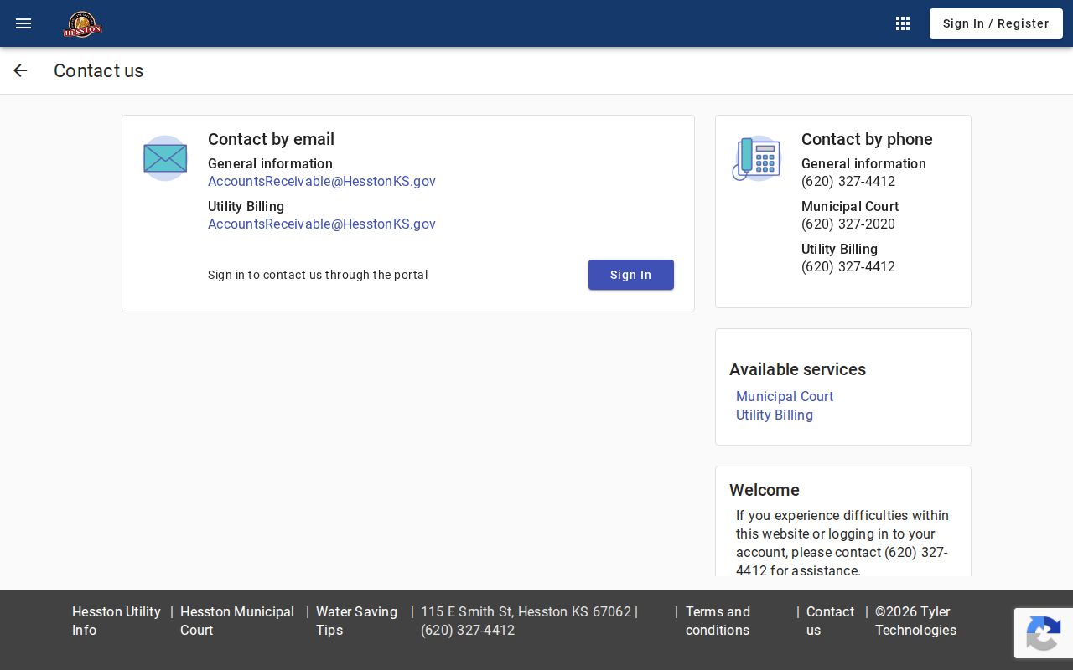Click the reCAPTCHA badge
The width and height of the screenshot is (1073, 670).
pyautogui.click(x=1044, y=633)
